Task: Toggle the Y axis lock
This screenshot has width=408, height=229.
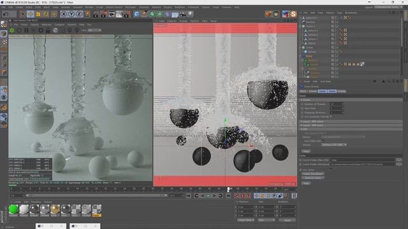Action: coord(71,14)
